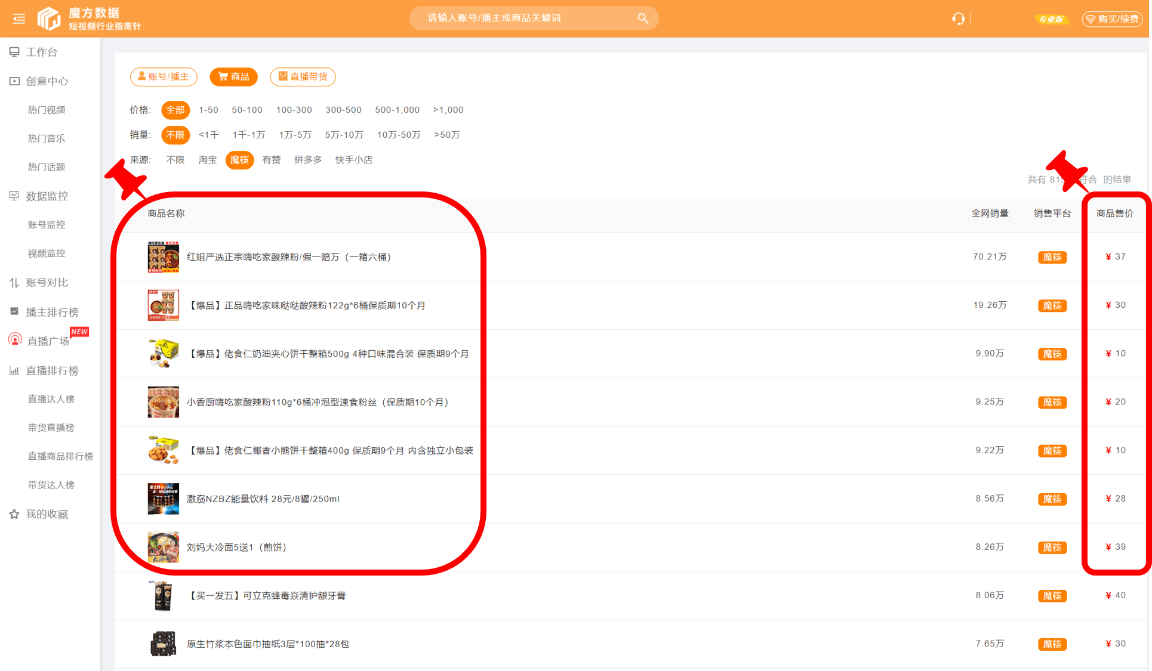Image resolution: width=1152 pixels, height=671 pixels.
Task: Switch to 商品 tab
Action: 234,76
